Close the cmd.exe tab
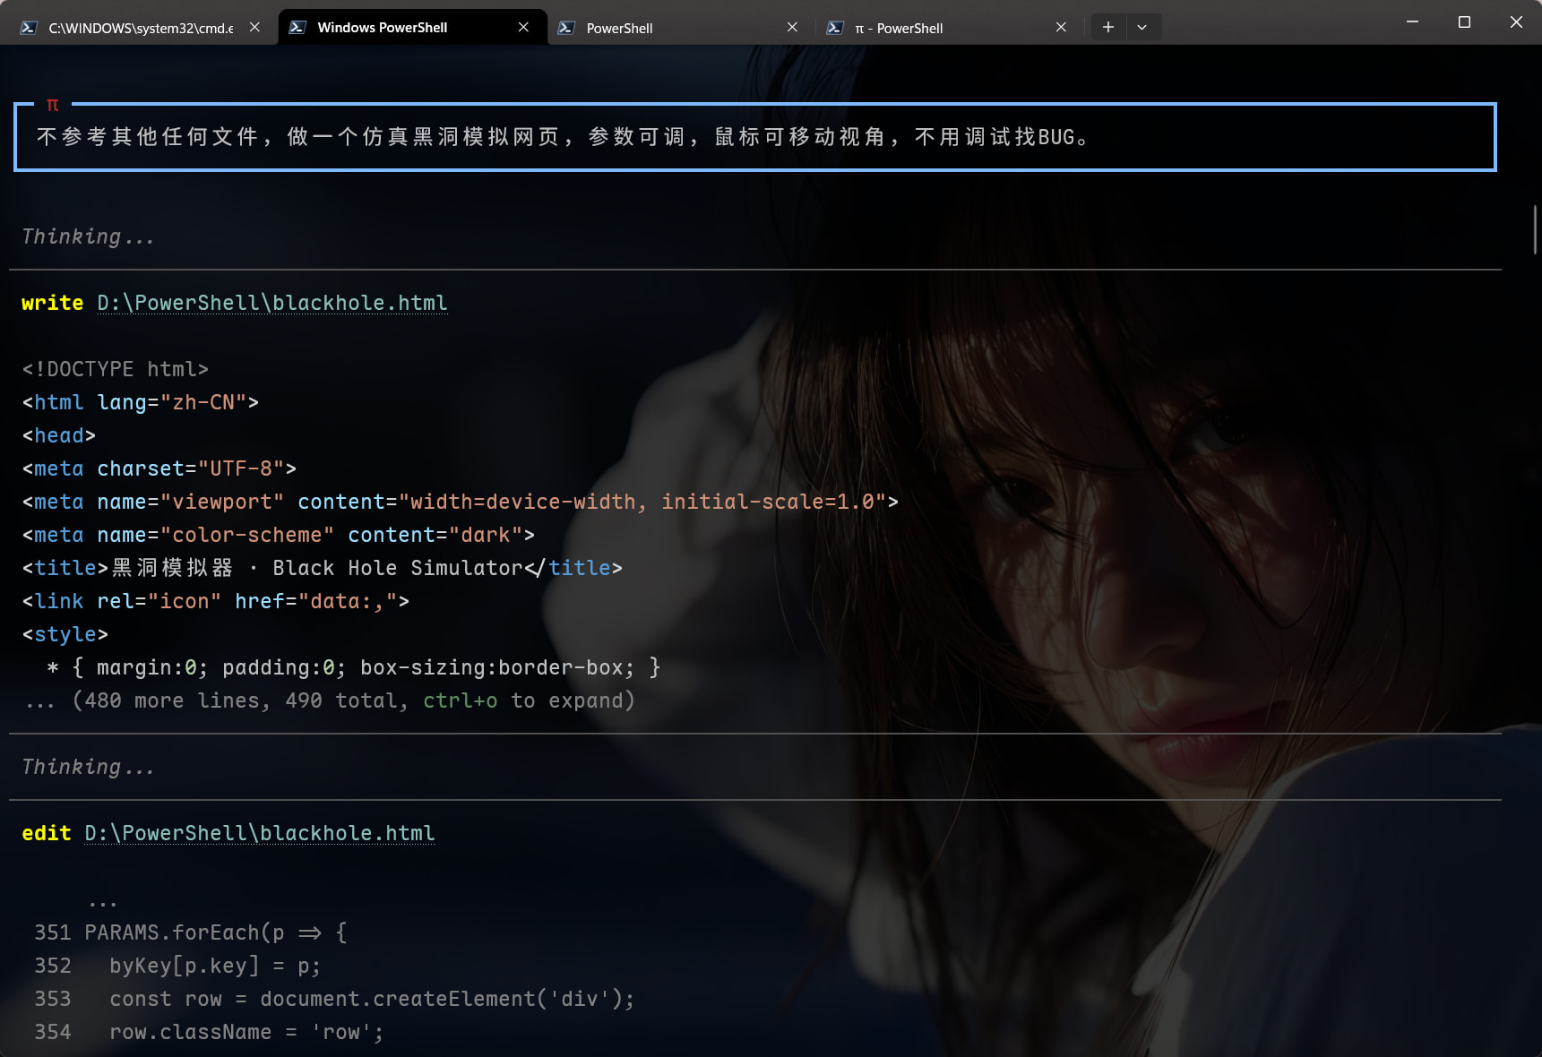 [254, 28]
